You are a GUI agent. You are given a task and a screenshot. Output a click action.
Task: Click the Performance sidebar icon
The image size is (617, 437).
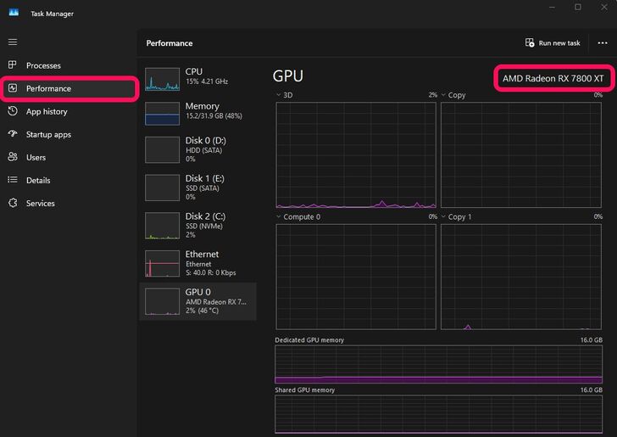coord(13,88)
